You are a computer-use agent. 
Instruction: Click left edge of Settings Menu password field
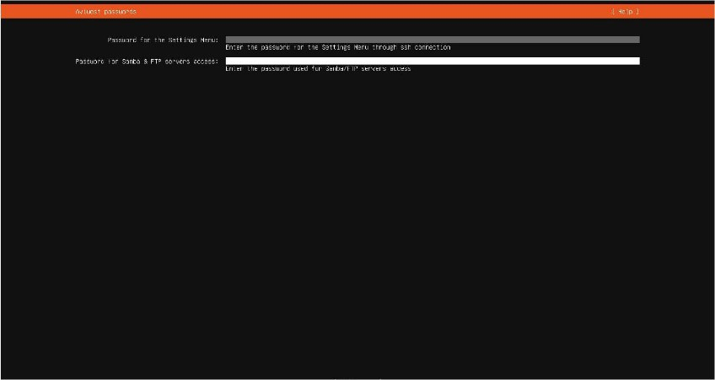click(x=229, y=40)
